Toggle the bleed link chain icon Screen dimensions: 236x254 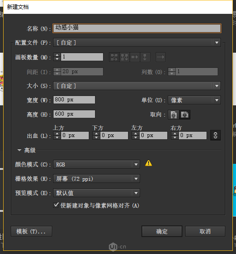(x=215, y=135)
